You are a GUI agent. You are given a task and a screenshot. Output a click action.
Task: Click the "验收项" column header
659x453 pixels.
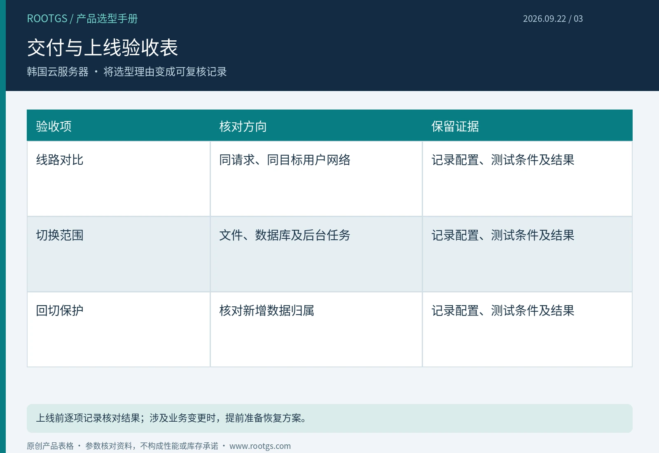[119, 126]
